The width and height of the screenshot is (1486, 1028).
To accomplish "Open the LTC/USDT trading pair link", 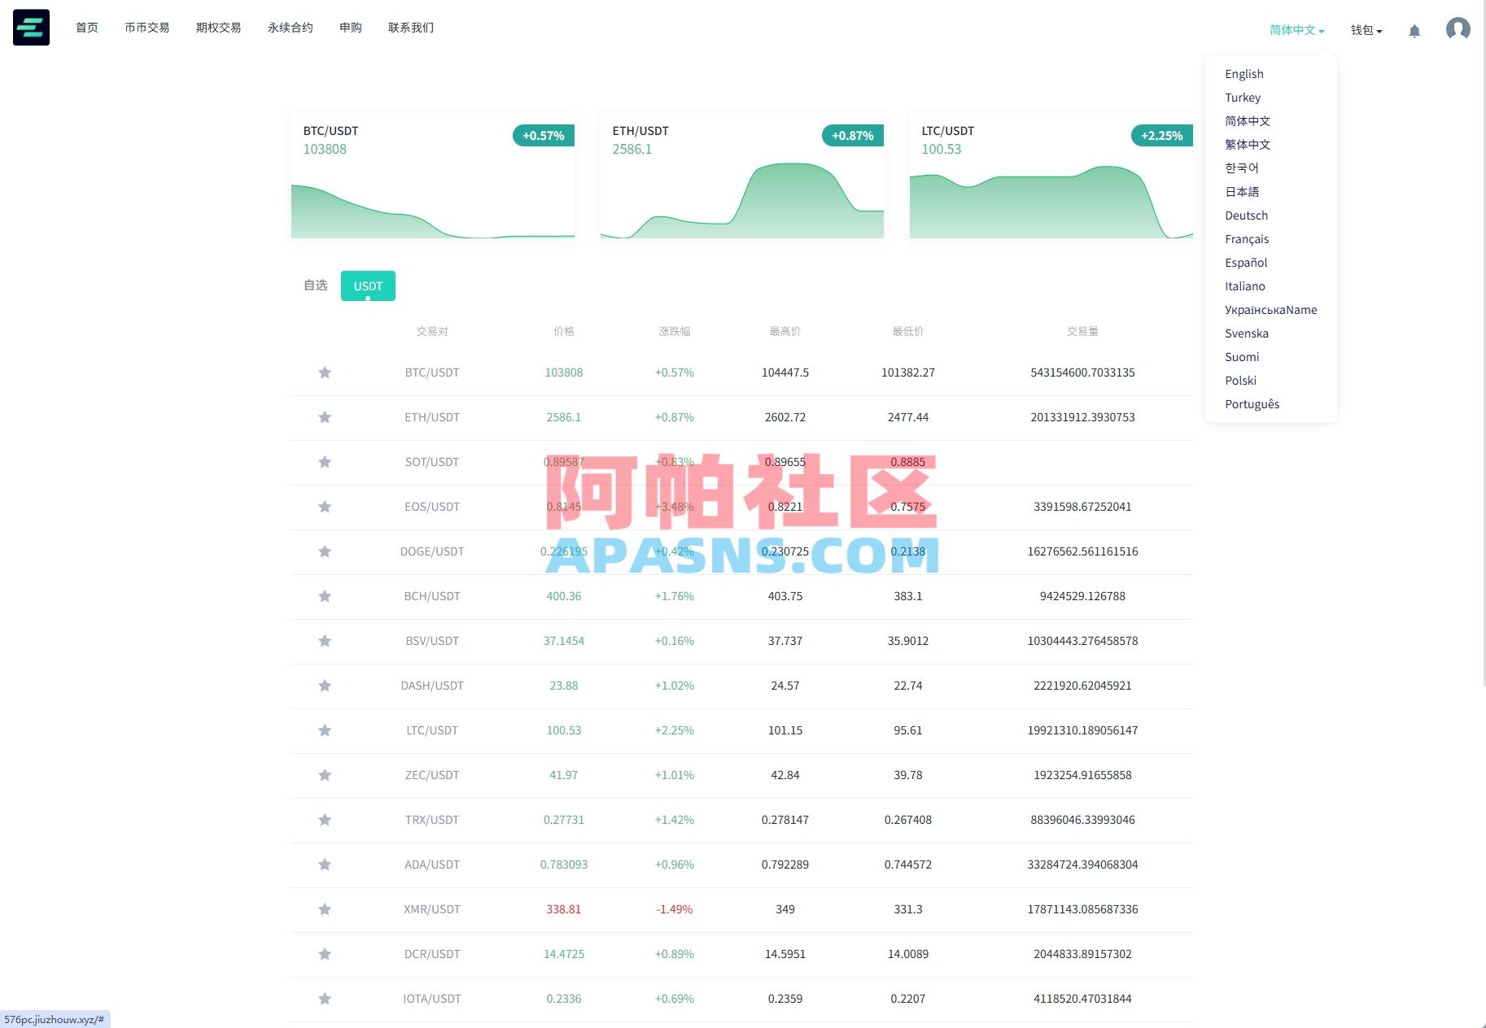I will click(431, 730).
